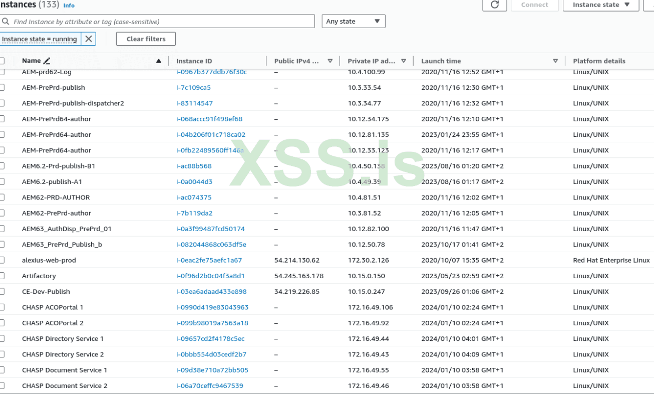This screenshot has width=654, height=394.
Task: Click the CHASP Document Service 2 name
Action: coord(65,386)
